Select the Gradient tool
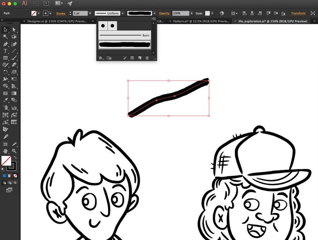The image size is (318, 240). tap(14, 93)
